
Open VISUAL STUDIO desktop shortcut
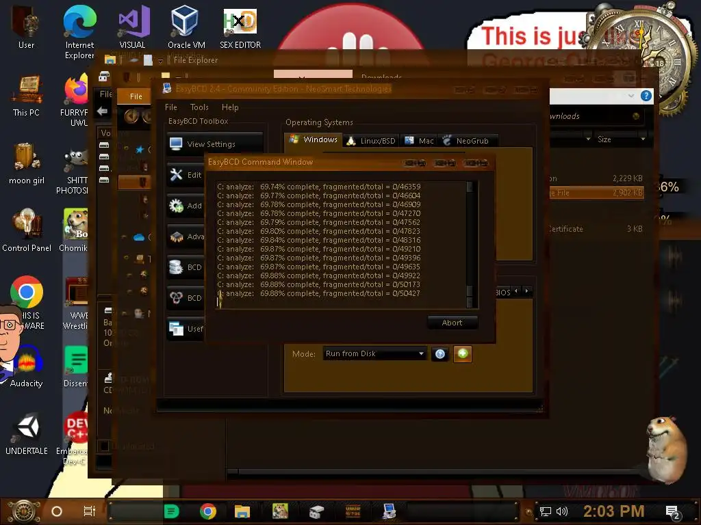pos(133,27)
